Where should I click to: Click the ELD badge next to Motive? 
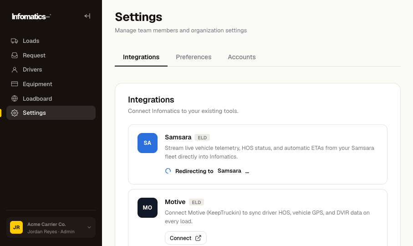click(x=196, y=202)
